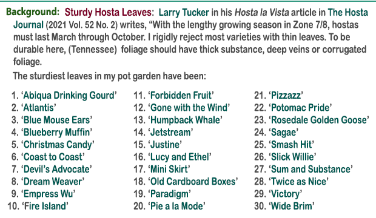This screenshot has height=218, width=376.
Task: Click the Larry Tucker author link
Action: pos(184,12)
